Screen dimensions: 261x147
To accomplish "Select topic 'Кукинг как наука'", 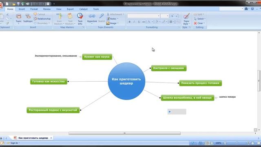I will point(97,57).
